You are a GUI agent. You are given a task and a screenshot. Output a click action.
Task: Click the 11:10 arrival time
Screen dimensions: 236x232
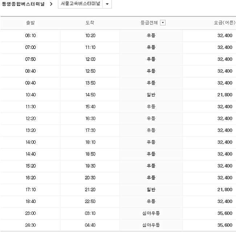[x=90, y=48]
